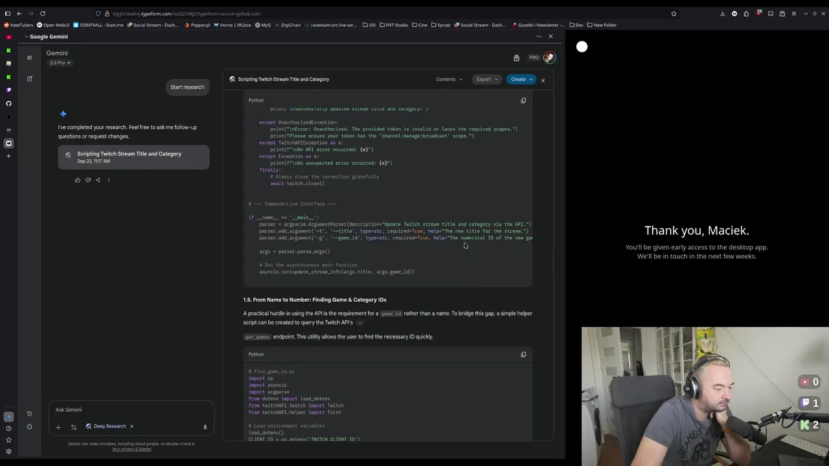Click the temporary chat icon beside PRO
Screen dimensions: 829x466
516,58
